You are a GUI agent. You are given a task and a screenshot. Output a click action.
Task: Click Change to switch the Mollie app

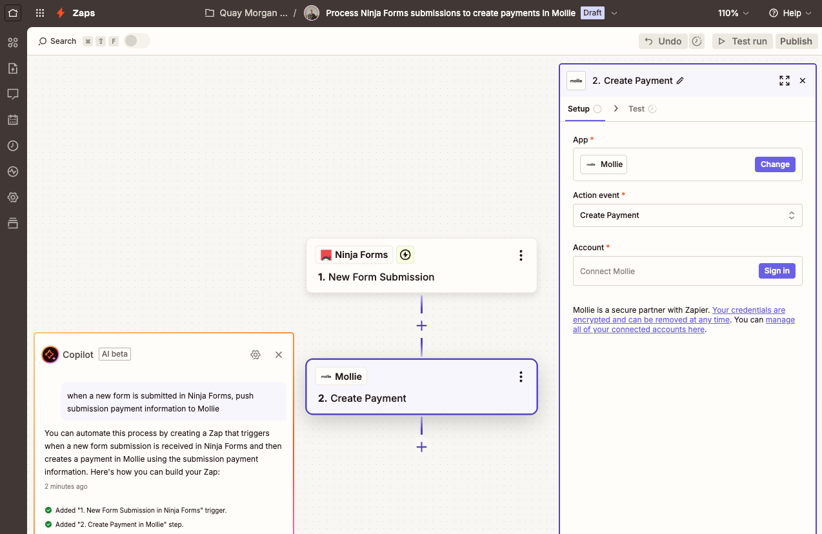[x=775, y=164]
